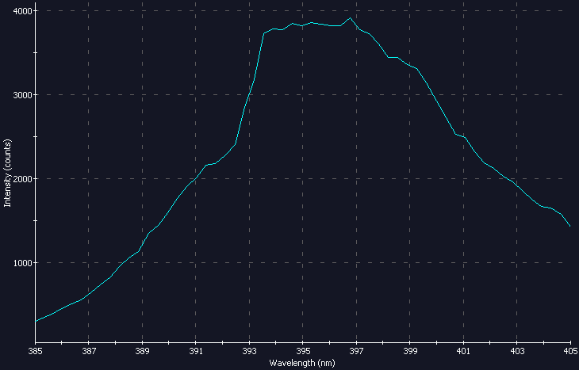Click the 1000 label on intensity axis
Image resolution: width=579 pixels, height=370 pixels.
click(x=20, y=263)
